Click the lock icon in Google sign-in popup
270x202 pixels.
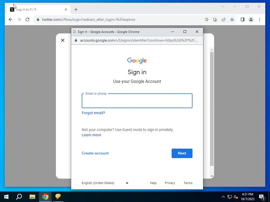coord(76,40)
